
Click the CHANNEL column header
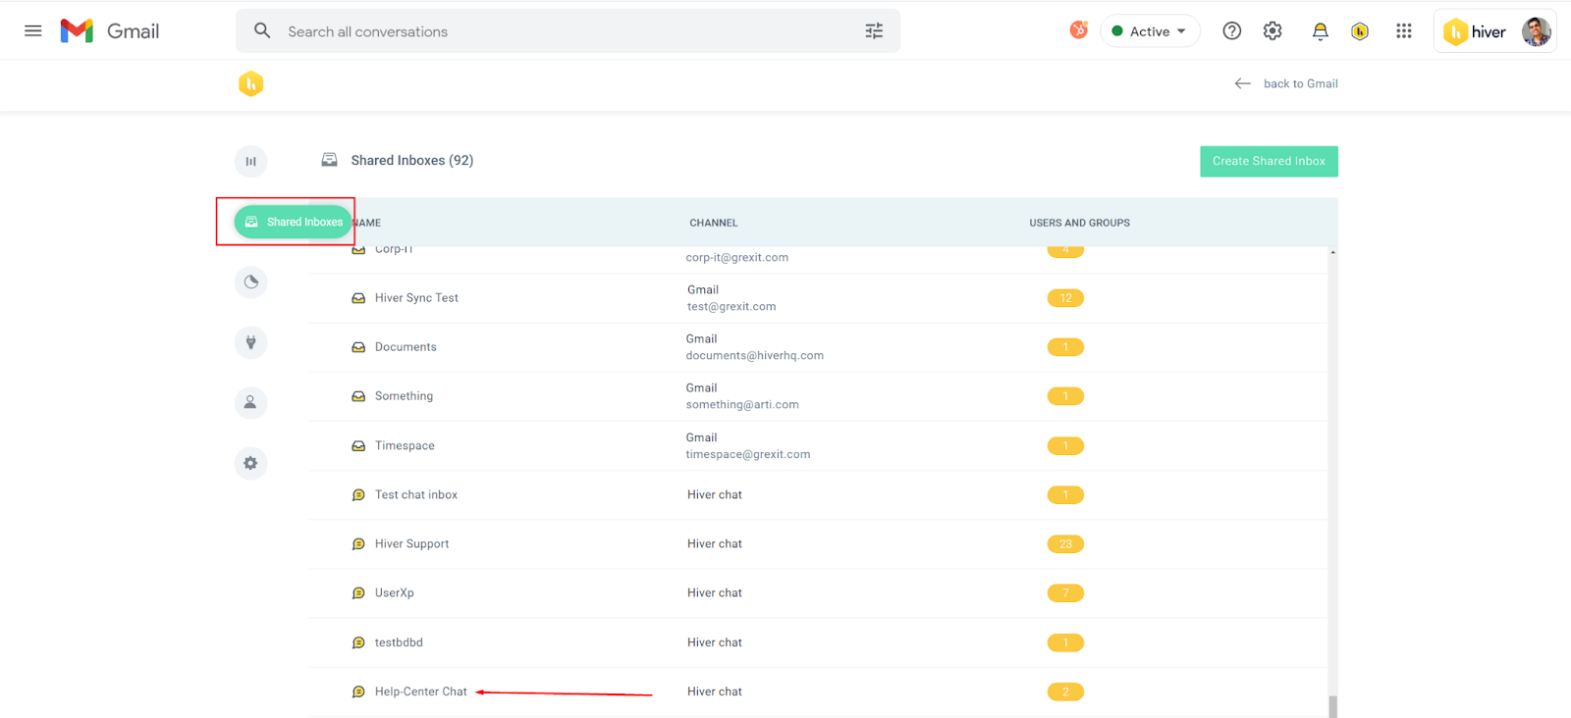point(714,223)
